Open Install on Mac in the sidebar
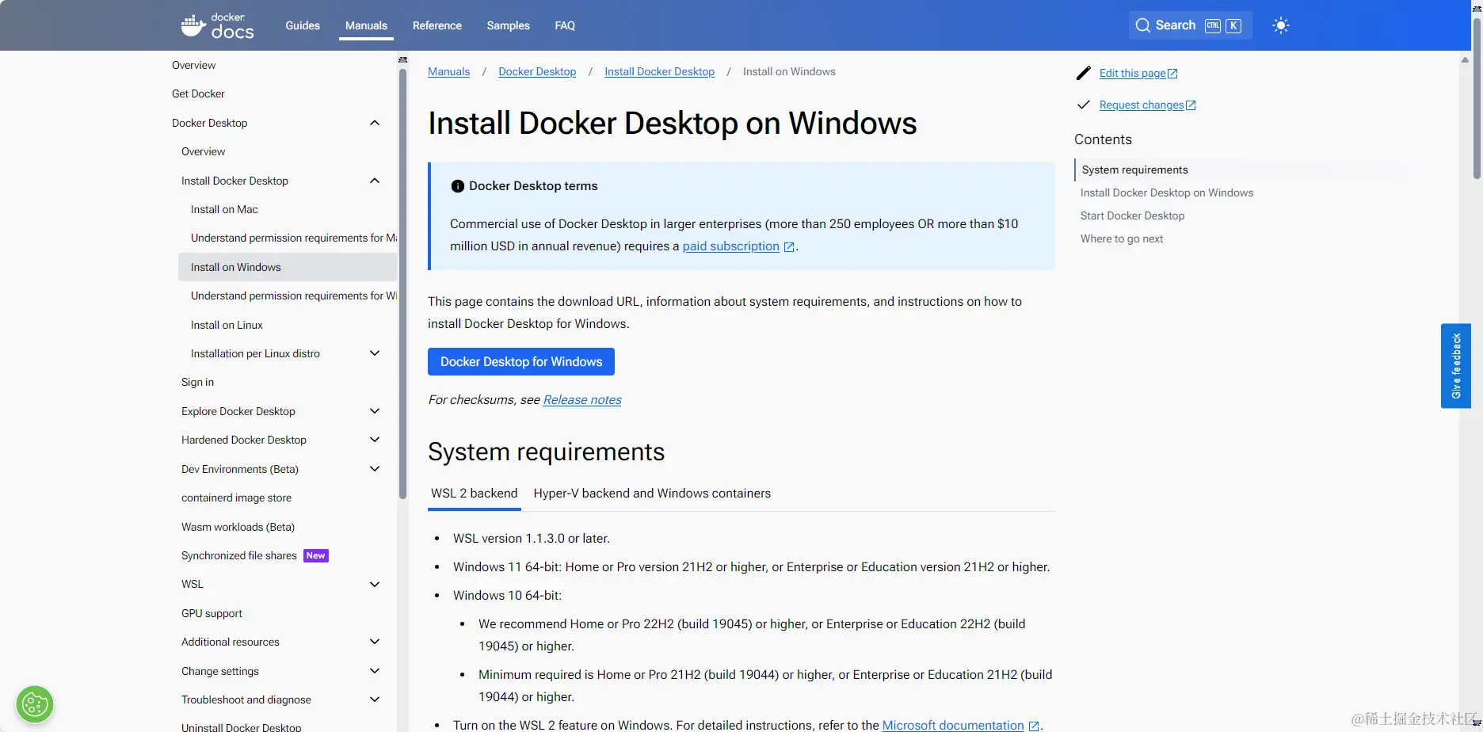The height and width of the screenshot is (732, 1483). [x=224, y=209]
